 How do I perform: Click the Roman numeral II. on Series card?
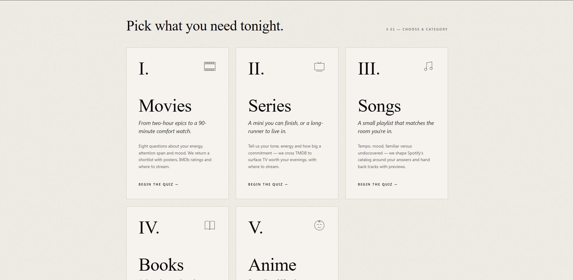(256, 69)
